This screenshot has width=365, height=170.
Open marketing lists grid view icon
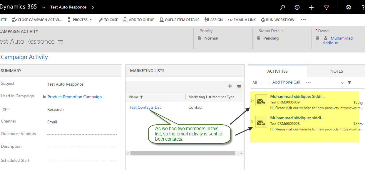tap(239, 86)
